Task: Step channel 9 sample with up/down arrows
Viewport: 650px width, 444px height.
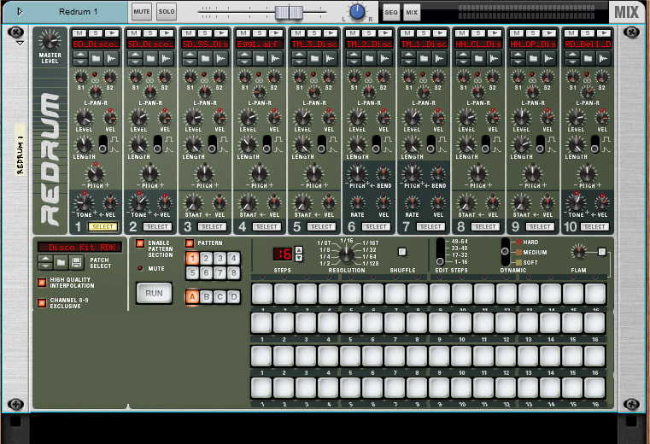Action: click(x=518, y=58)
